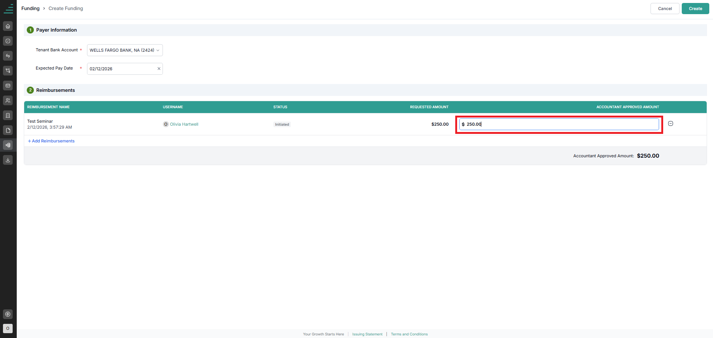Open Olivia Hartwell user link
This screenshot has height=338, width=713.
point(184,124)
